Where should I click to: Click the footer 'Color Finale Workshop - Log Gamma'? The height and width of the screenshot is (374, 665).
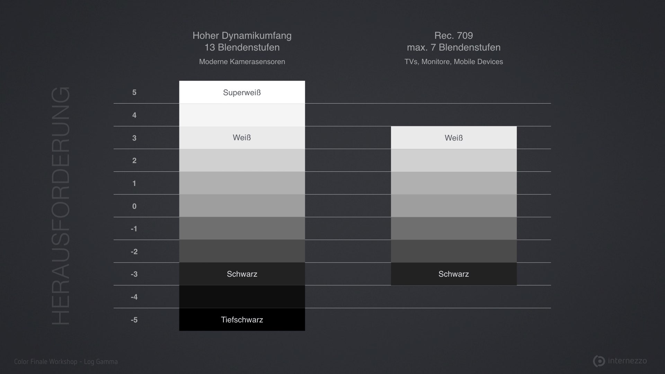(66, 362)
